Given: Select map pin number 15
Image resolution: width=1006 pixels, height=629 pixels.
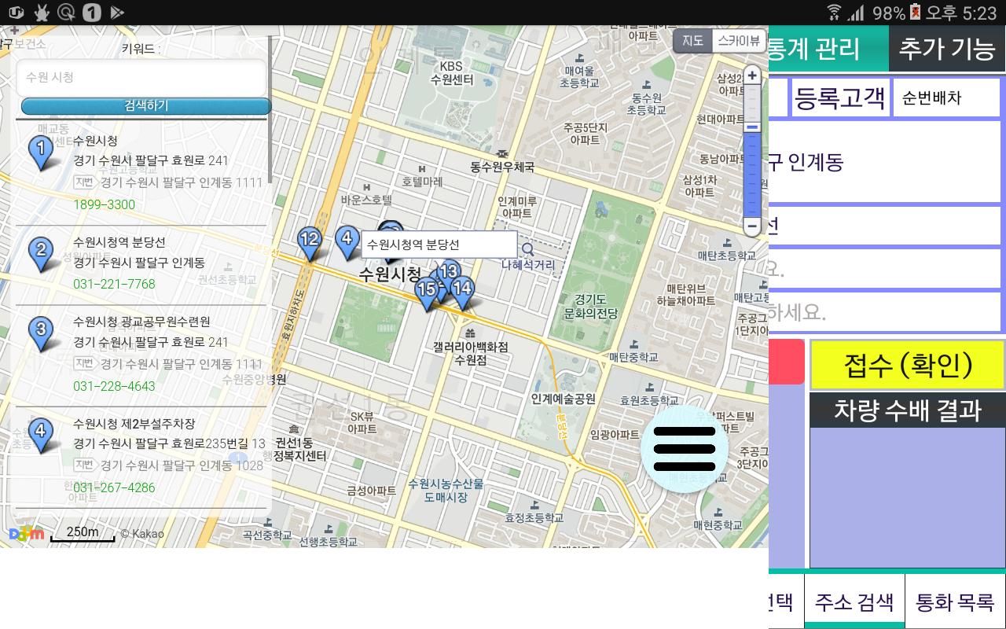Looking at the screenshot, I should point(427,294).
